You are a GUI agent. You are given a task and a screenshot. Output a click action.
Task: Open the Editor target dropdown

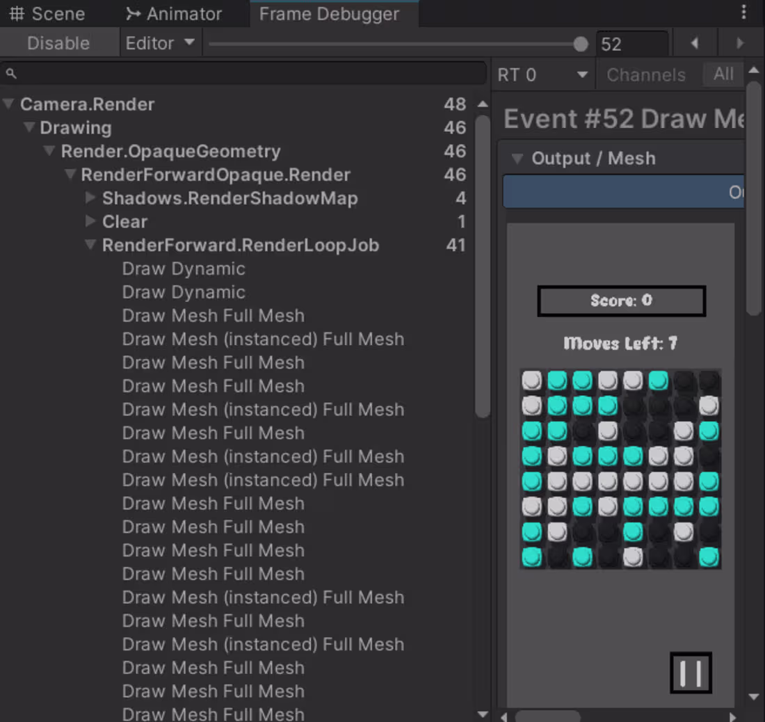(x=159, y=42)
